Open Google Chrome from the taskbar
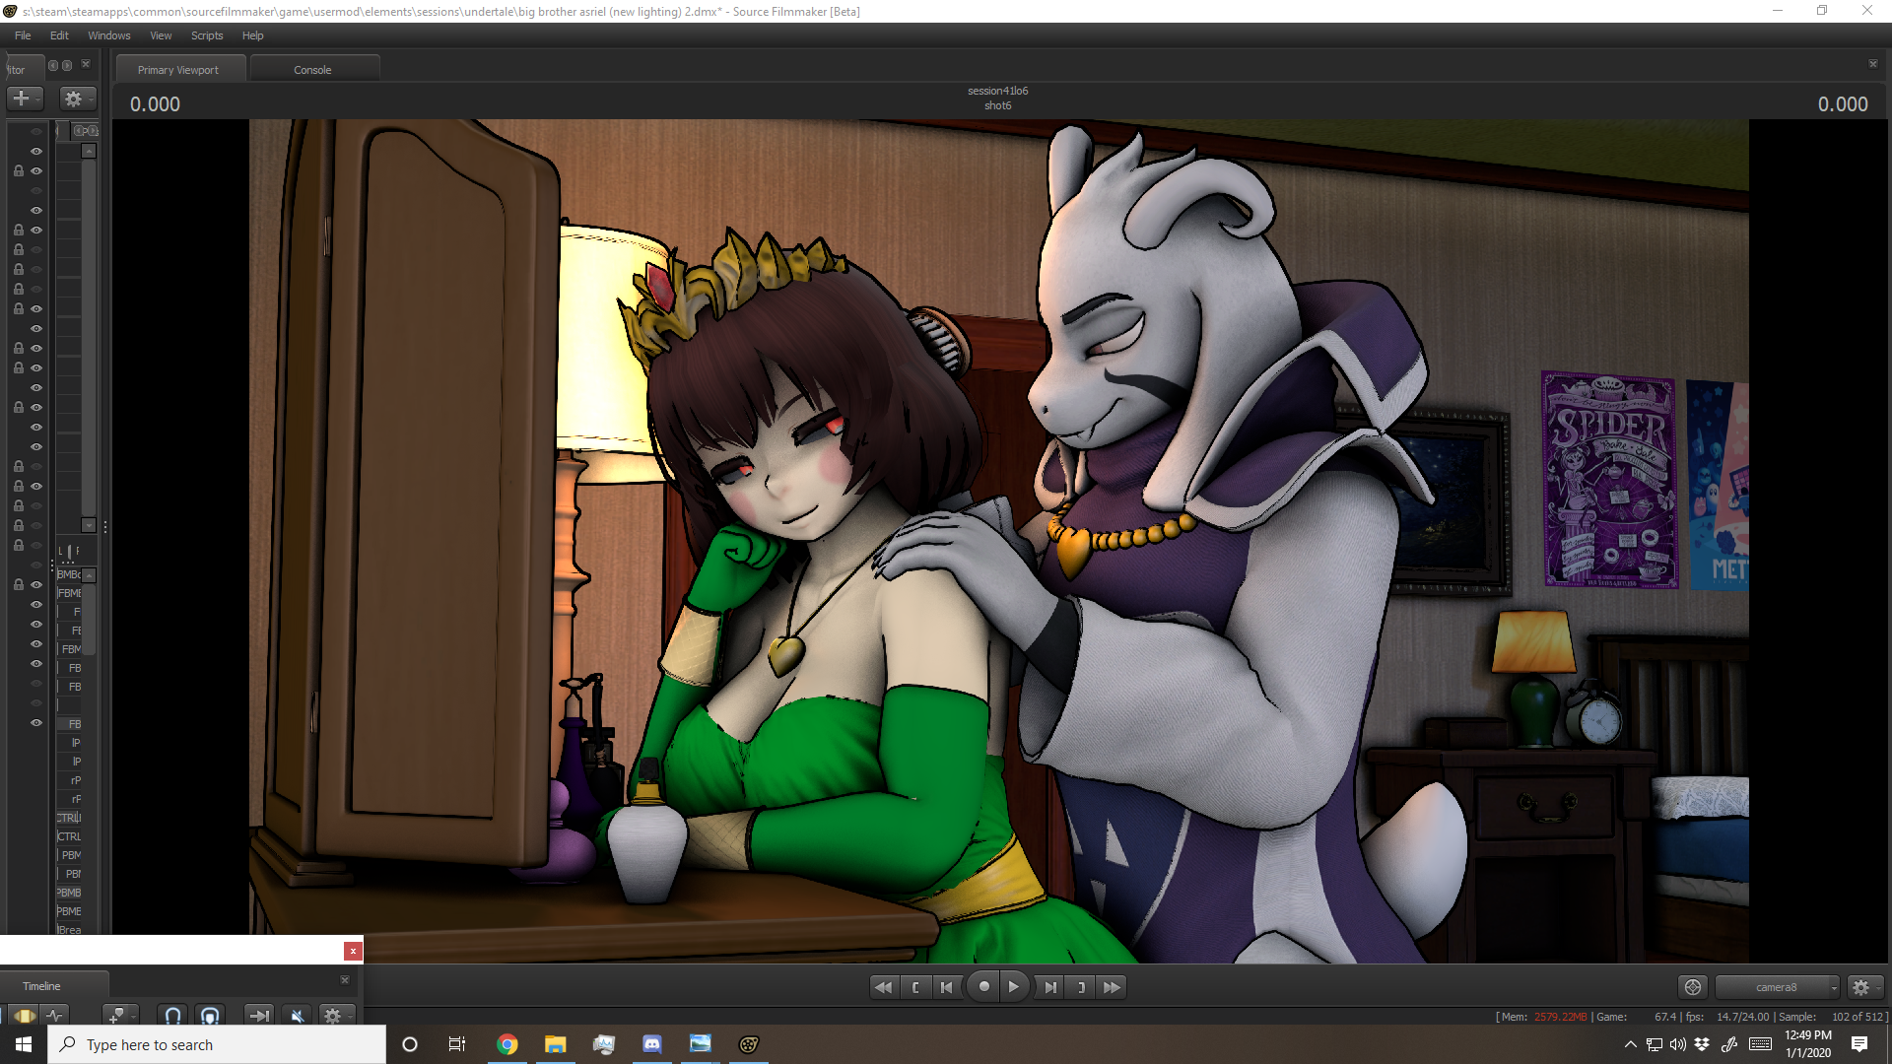The image size is (1892, 1064). pos(507,1044)
